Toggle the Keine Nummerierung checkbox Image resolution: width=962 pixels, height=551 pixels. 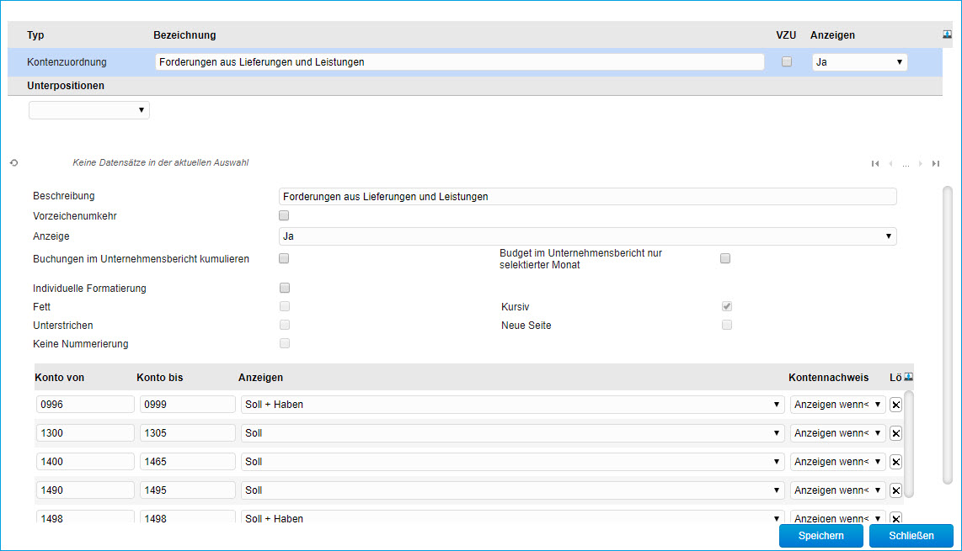coord(285,343)
